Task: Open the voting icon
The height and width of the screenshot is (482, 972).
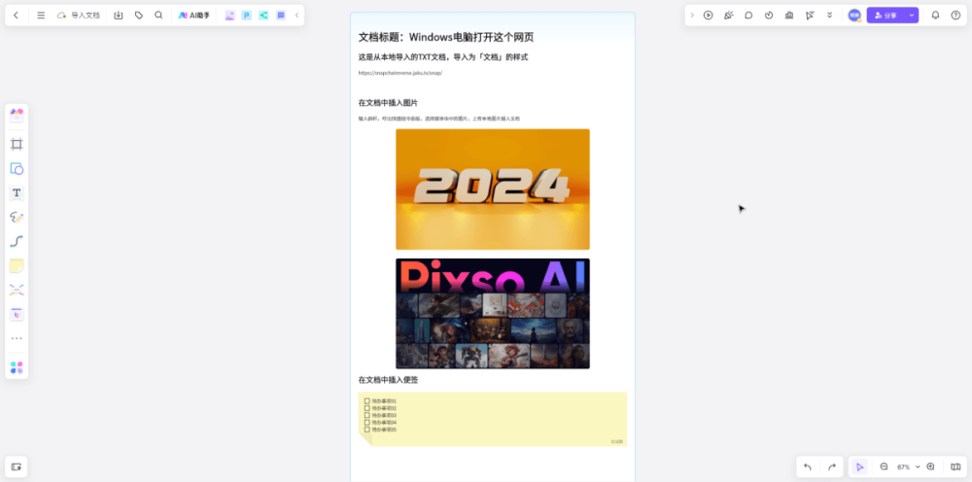Action: (789, 16)
